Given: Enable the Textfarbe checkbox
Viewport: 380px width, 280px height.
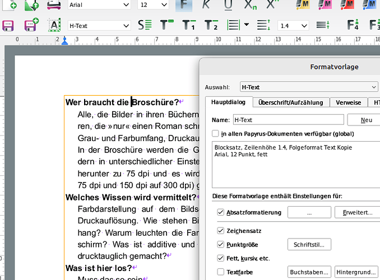Looking at the screenshot, I should (x=220, y=272).
